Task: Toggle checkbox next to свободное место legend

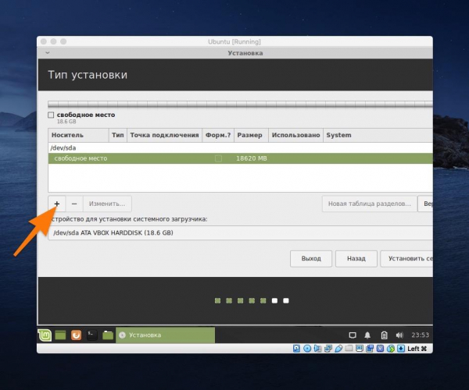Action: pyautogui.click(x=51, y=115)
